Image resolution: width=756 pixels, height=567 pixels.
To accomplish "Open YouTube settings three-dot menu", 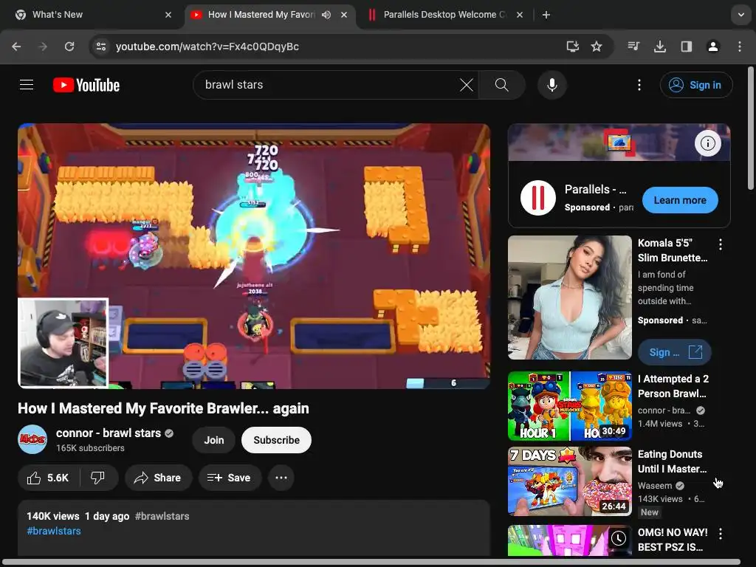I will (x=639, y=85).
